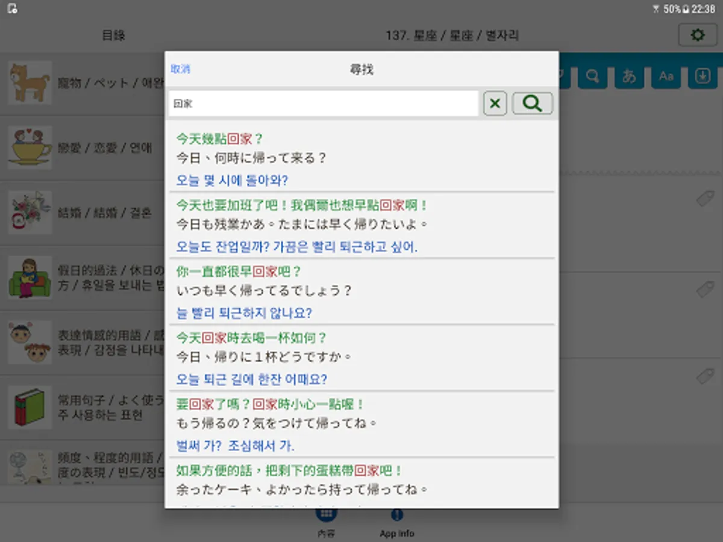Tap the tag icon on right below the first

coord(704,290)
